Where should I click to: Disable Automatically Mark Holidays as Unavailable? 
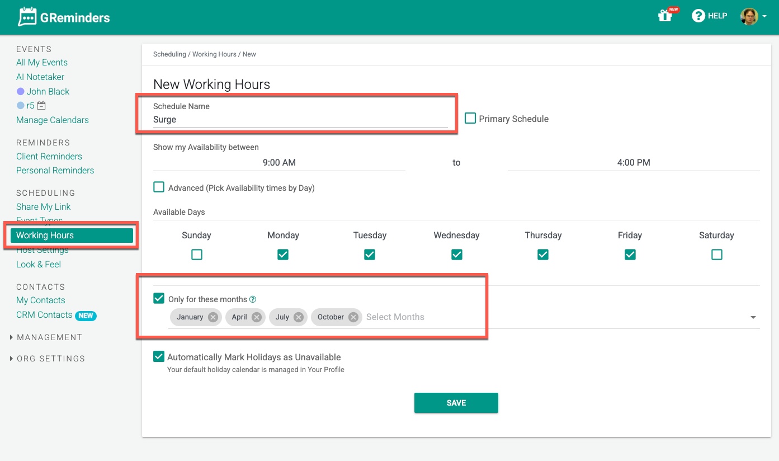[159, 356]
